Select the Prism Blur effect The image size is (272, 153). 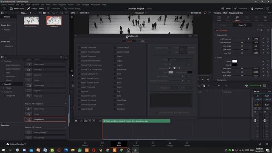click(45, 70)
